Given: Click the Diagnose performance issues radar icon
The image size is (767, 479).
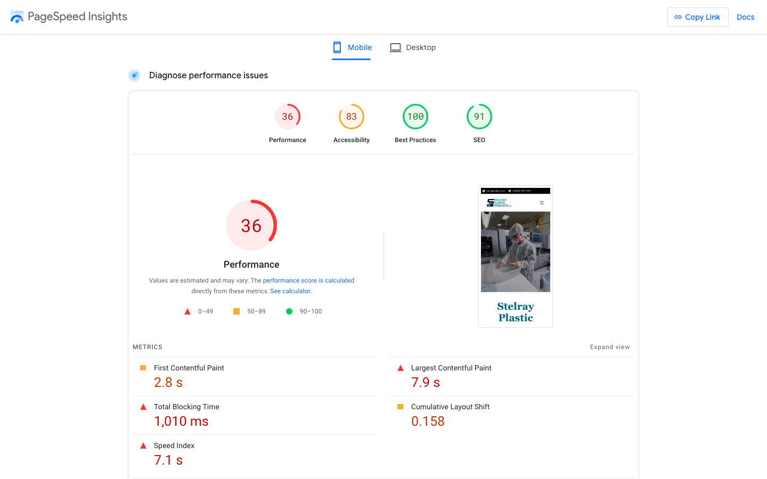Looking at the screenshot, I should [134, 76].
